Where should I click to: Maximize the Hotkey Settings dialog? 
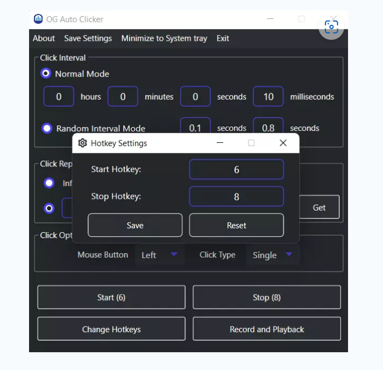point(251,143)
